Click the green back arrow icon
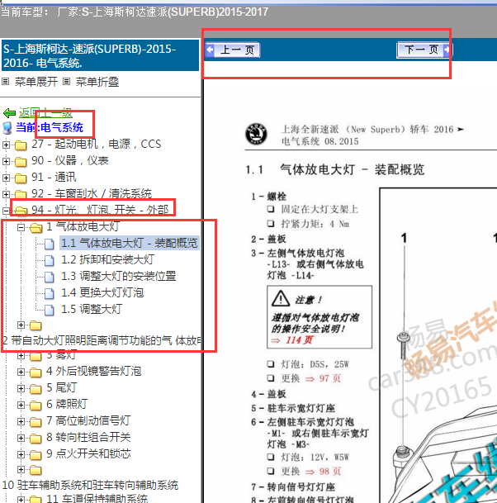 9,113
